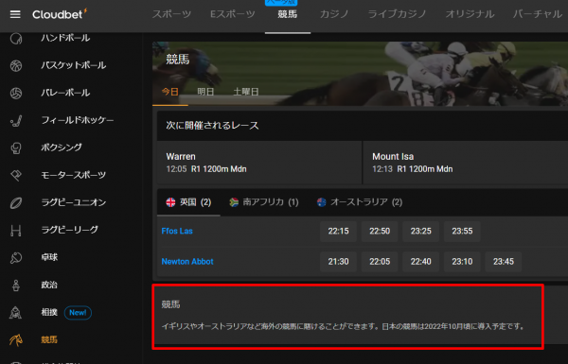Select Ffos Las 23:55 race
The width and height of the screenshot is (568, 364).
click(x=462, y=232)
